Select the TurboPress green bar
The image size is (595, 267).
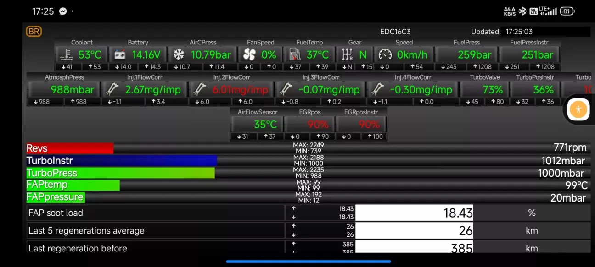point(120,173)
